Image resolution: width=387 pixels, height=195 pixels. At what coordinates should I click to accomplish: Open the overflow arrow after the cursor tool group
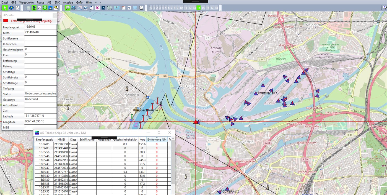22,9
